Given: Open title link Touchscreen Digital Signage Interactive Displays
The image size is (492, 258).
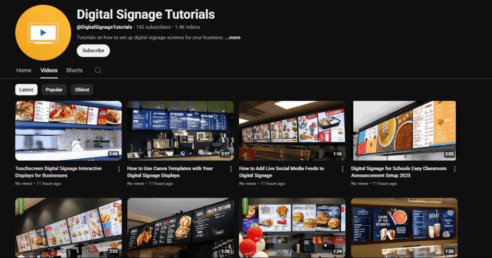Looking at the screenshot, I should coord(58,172).
